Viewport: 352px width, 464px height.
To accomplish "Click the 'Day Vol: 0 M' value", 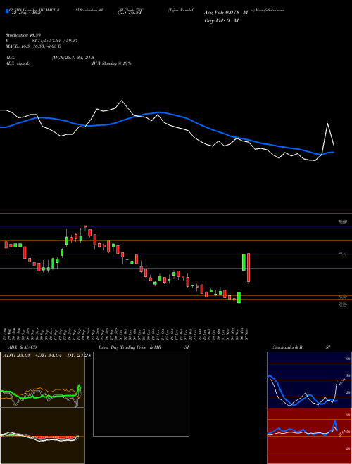I will pos(221,20).
